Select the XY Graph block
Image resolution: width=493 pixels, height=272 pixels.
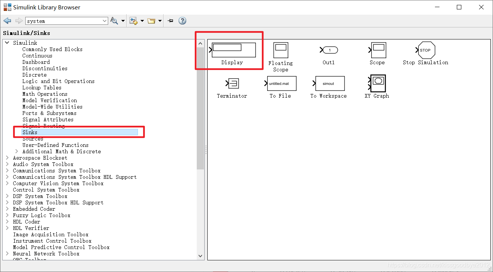click(x=377, y=87)
